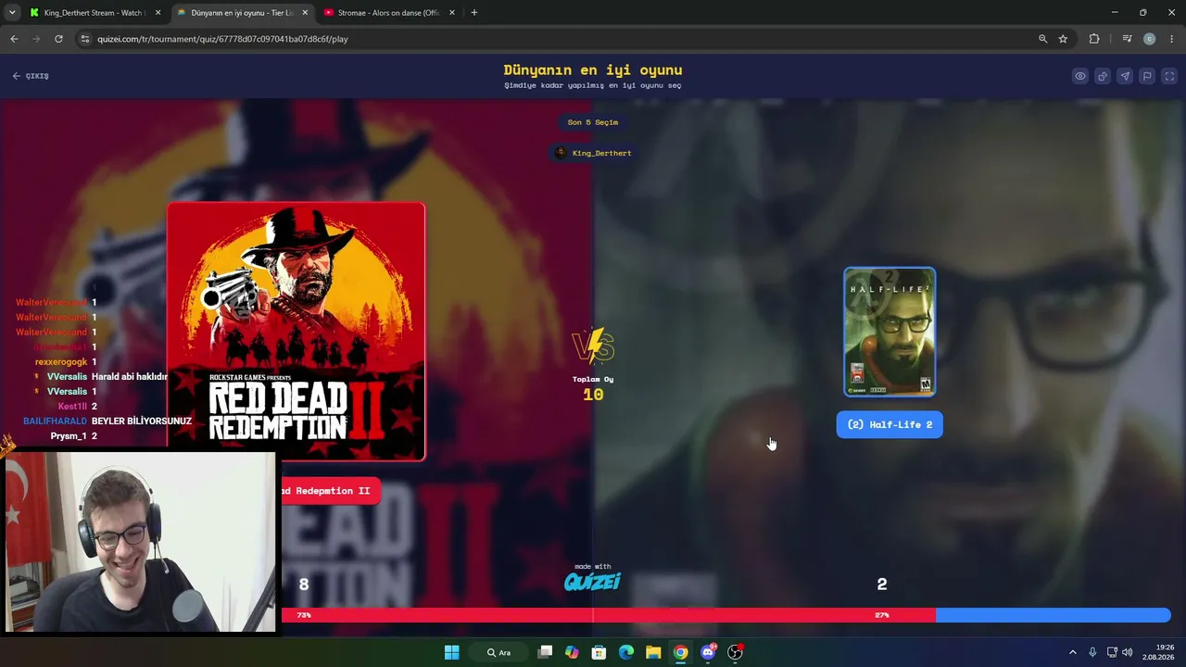The height and width of the screenshot is (667, 1186).
Task: Click the ÇIKIŞ exit link
Action: [x=31, y=76]
